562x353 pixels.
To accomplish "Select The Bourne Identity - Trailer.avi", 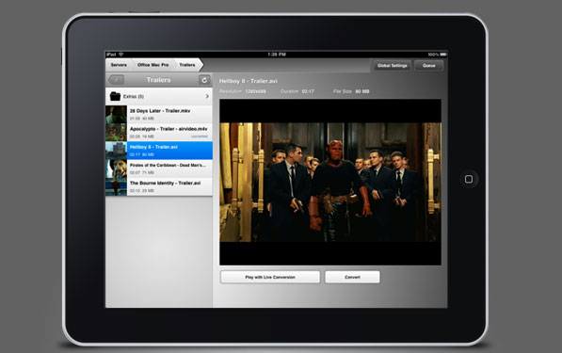I will (159, 186).
